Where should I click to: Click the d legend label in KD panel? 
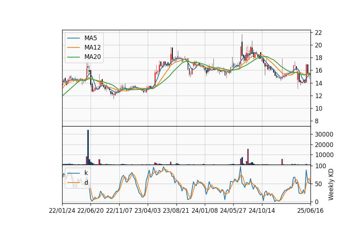point(86,183)
